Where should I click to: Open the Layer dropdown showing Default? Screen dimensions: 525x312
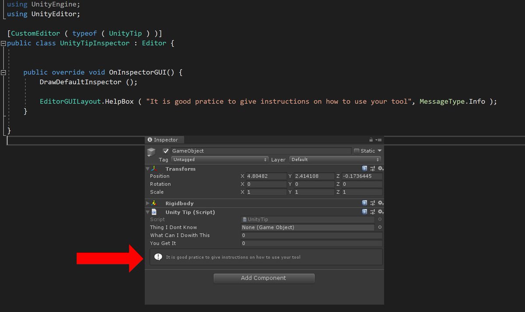pyautogui.click(x=335, y=159)
